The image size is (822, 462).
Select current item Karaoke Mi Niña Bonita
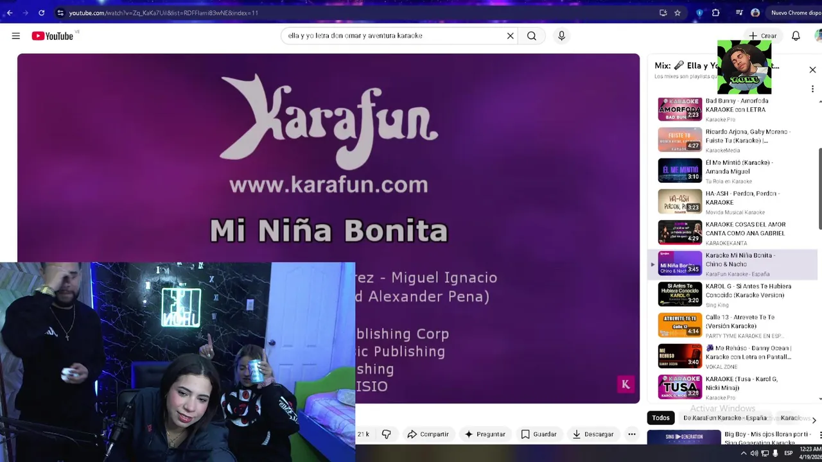tap(732, 264)
